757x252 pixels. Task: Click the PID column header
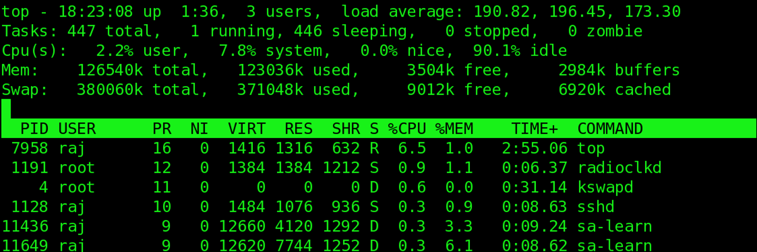pos(34,129)
